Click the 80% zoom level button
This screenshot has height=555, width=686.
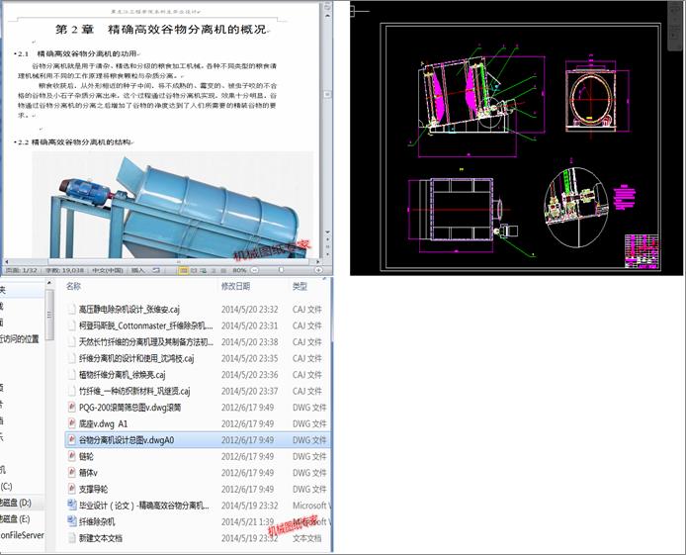239,270
